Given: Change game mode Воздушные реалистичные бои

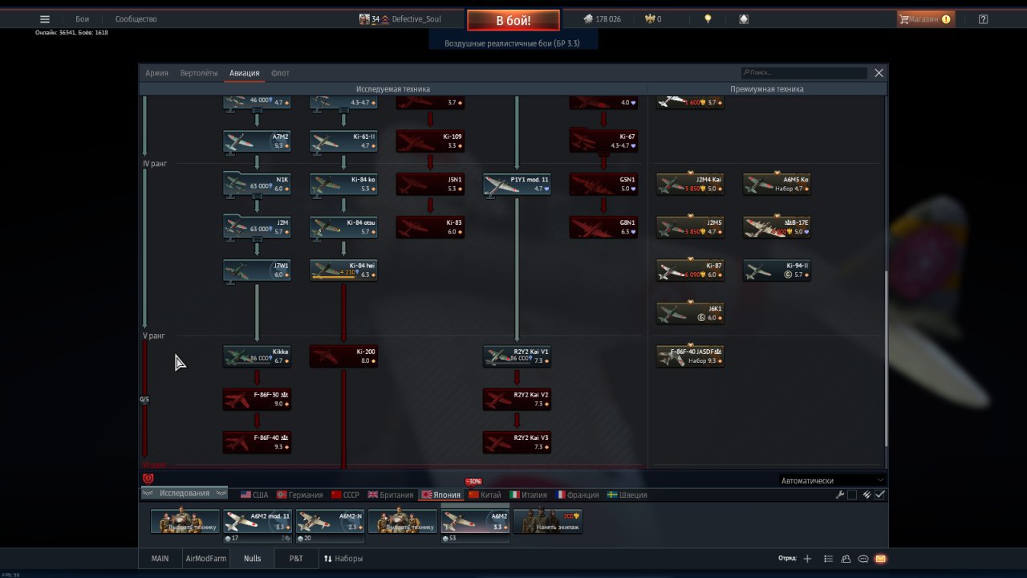Looking at the screenshot, I should pos(512,43).
